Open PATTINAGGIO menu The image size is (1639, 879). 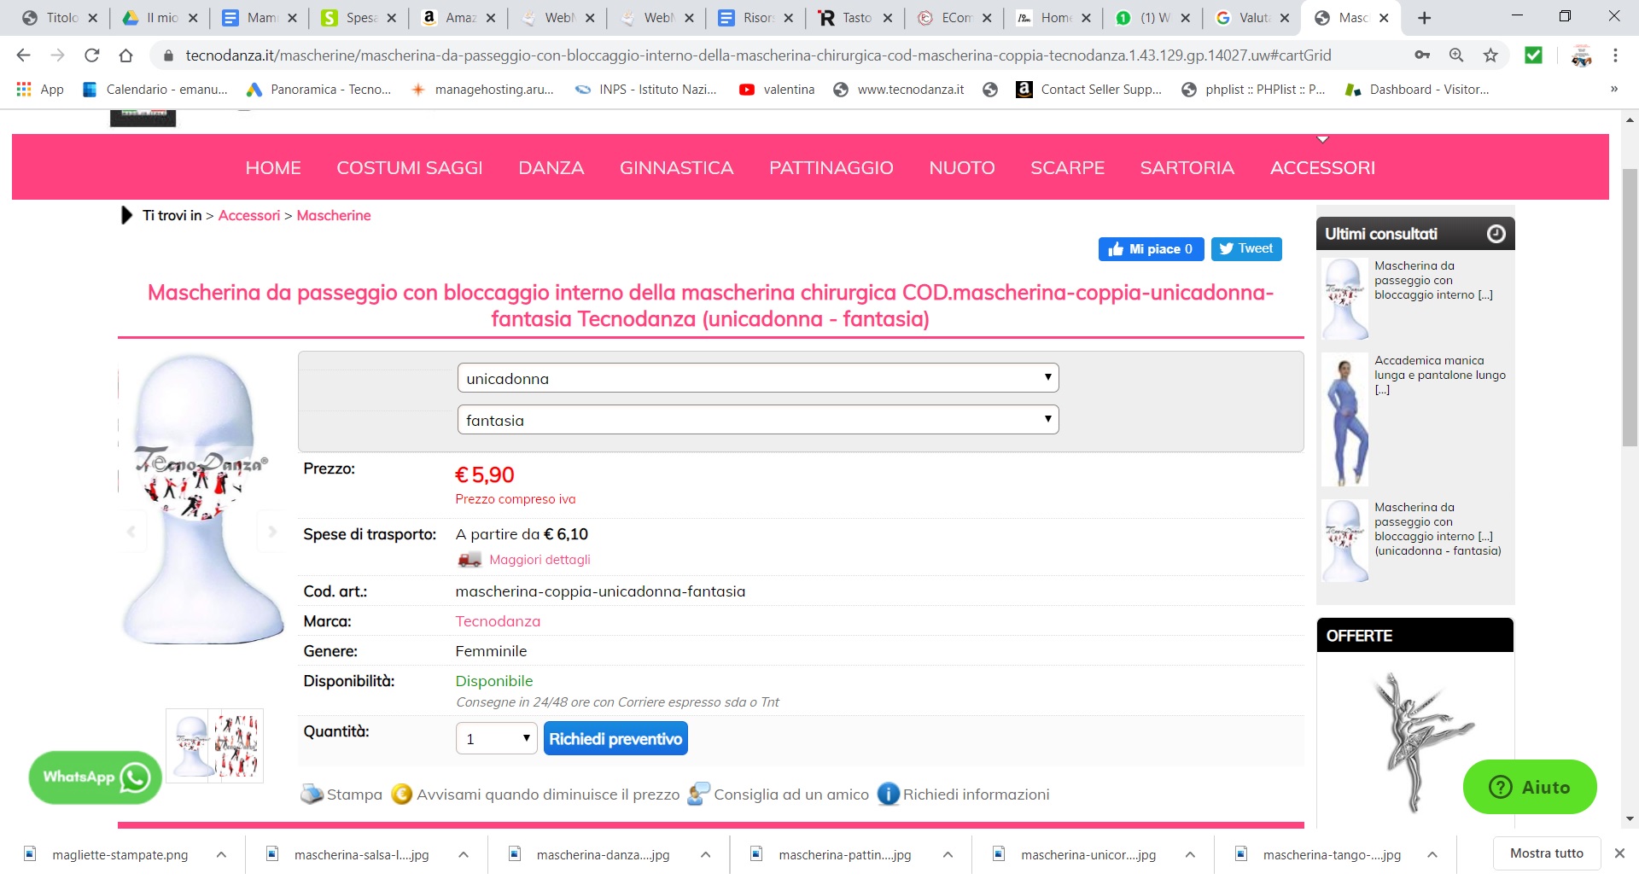point(831,168)
